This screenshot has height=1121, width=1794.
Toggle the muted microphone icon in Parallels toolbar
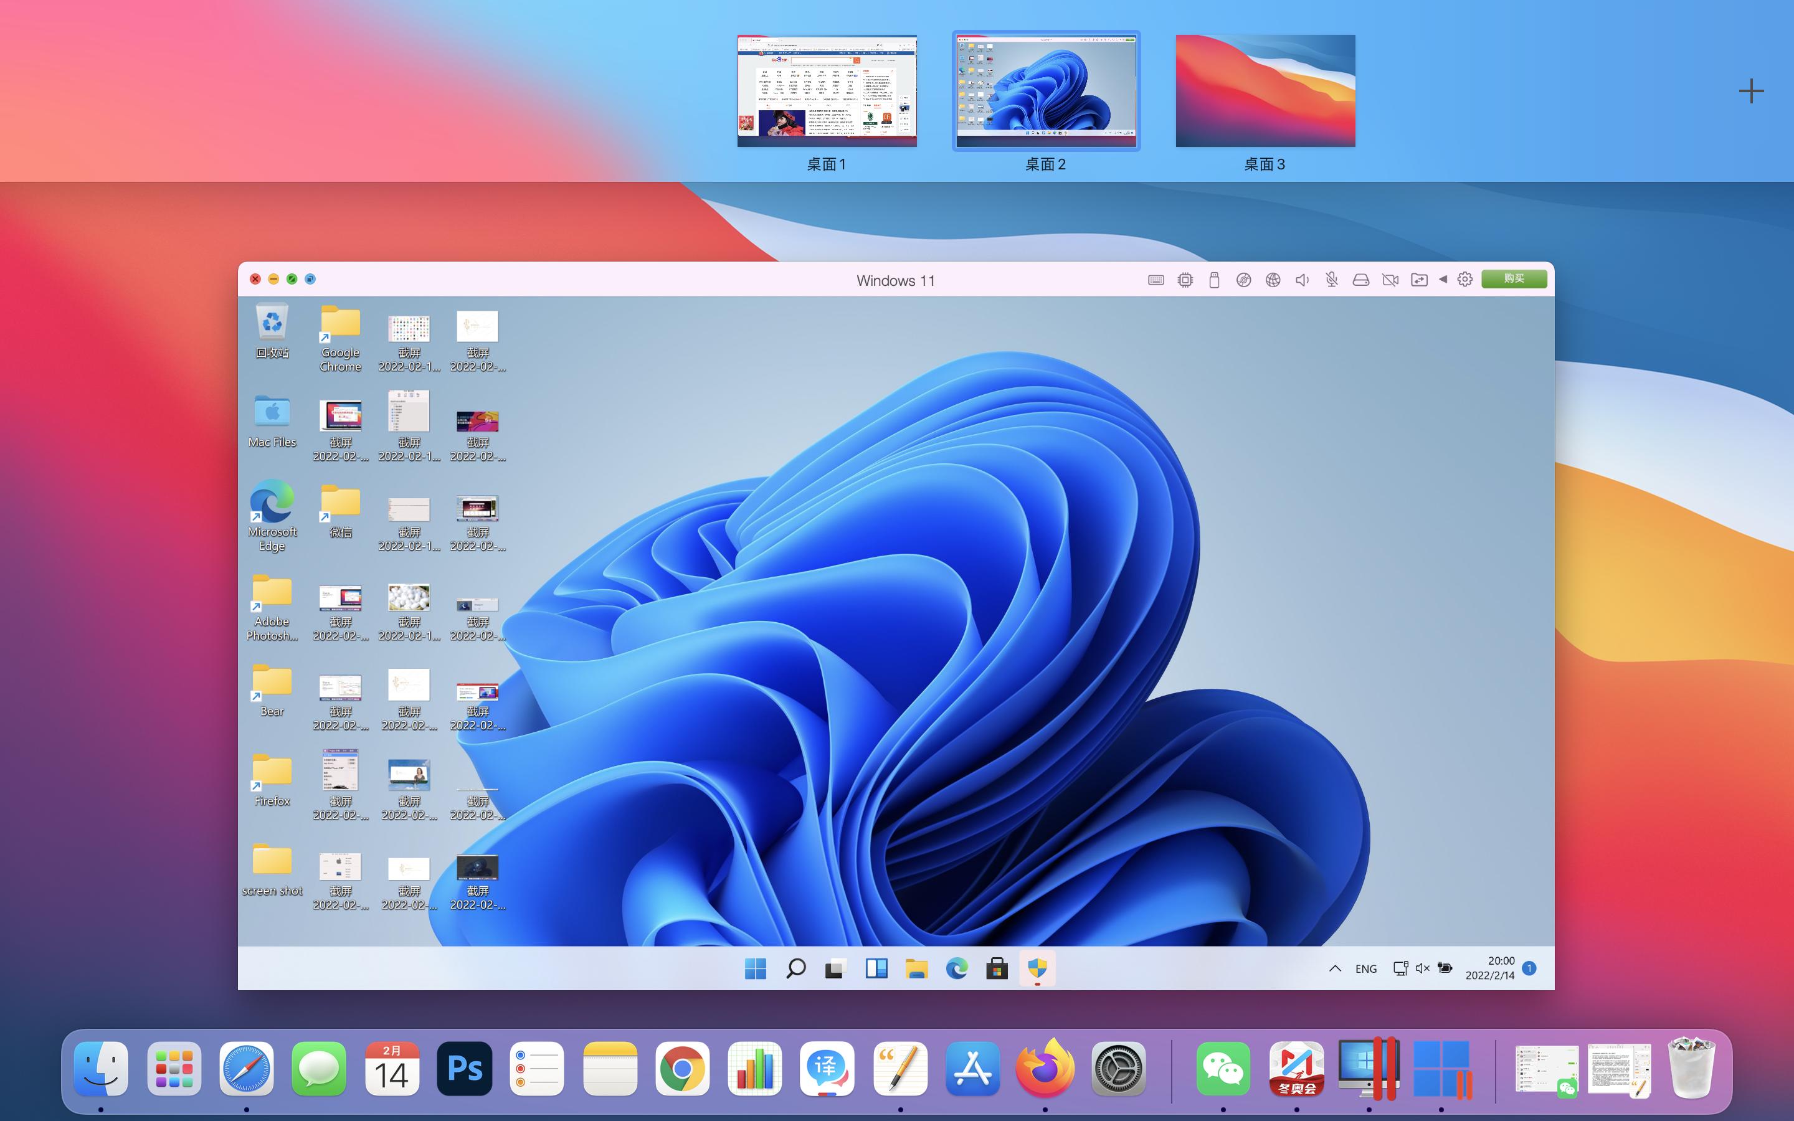(1331, 280)
